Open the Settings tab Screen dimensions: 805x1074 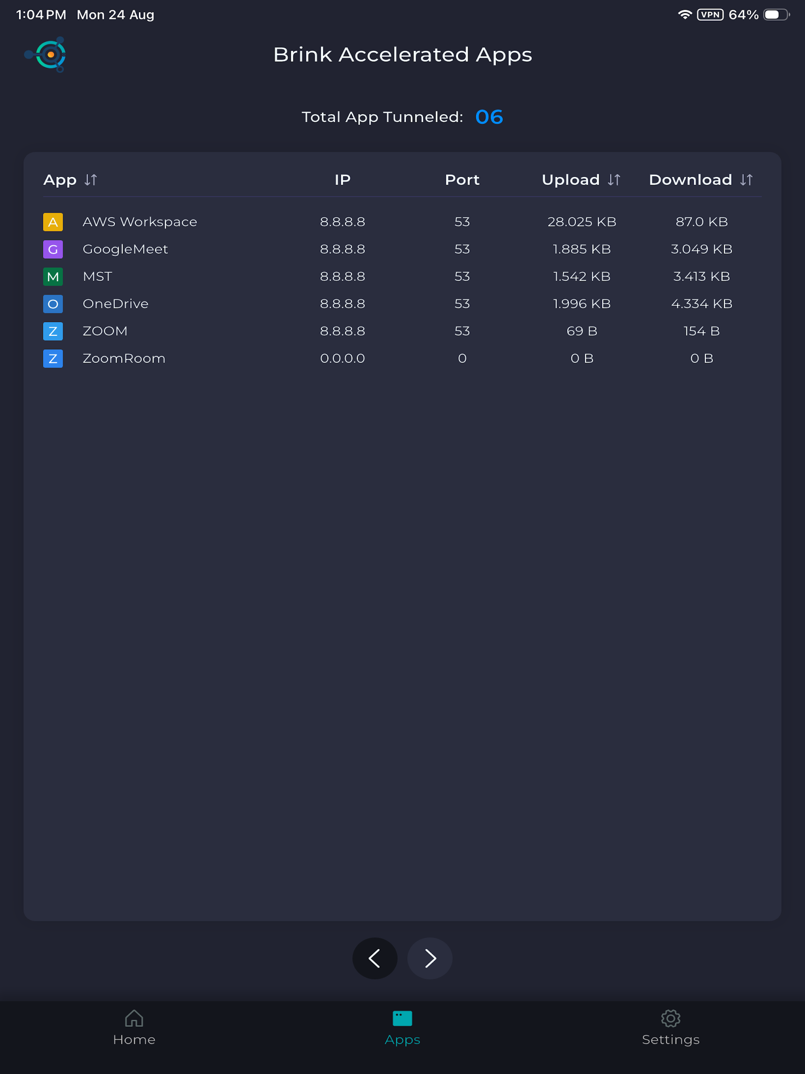coord(670,1028)
